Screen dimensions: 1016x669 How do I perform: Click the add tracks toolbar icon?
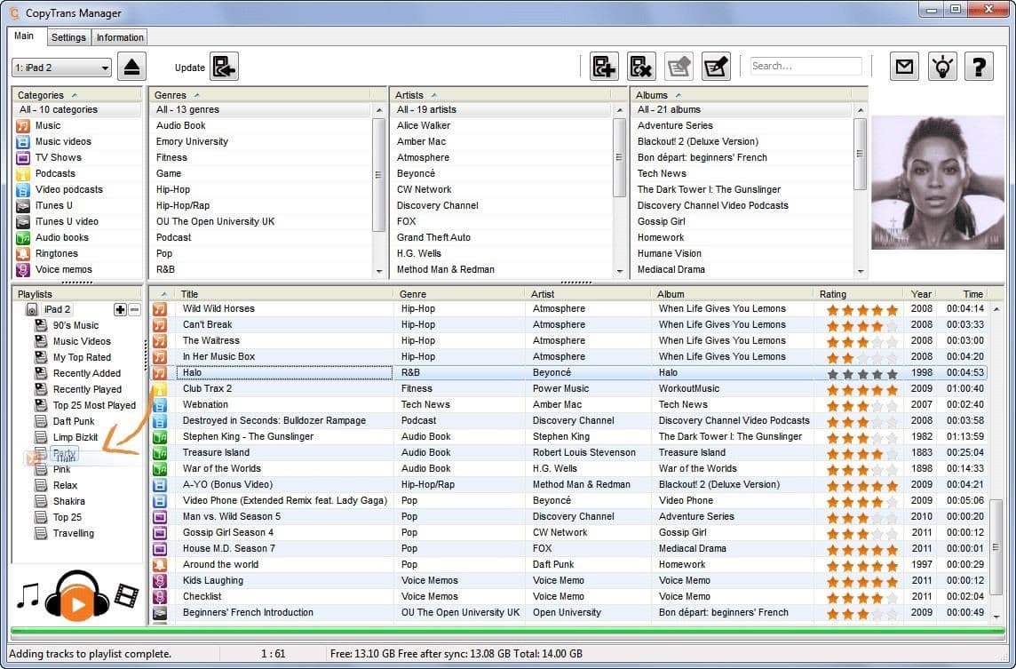click(604, 67)
